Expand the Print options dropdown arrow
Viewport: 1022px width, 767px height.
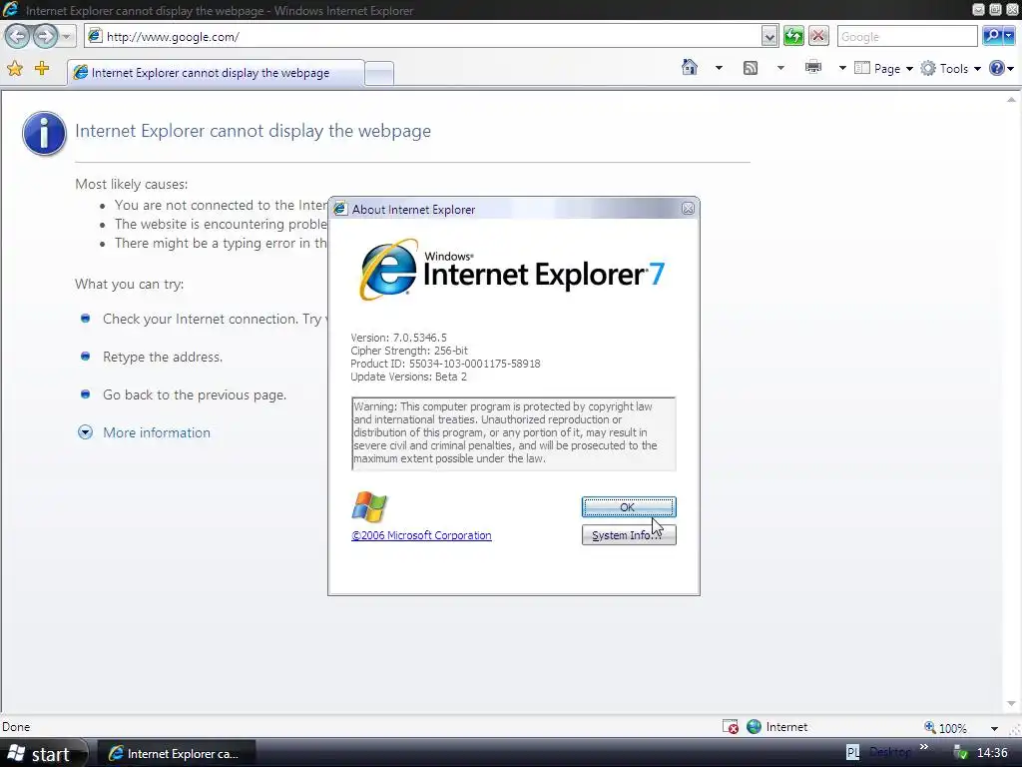pyautogui.click(x=842, y=68)
